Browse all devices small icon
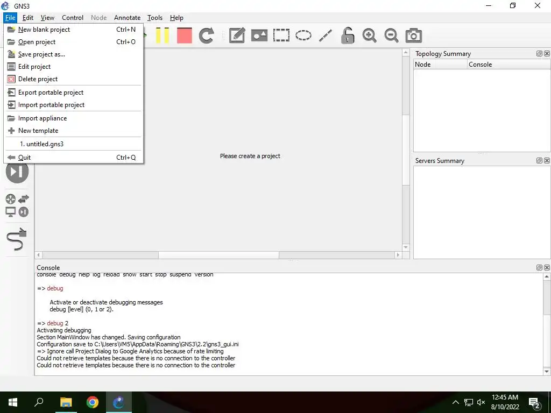This screenshot has width=551, height=413. click(24, 212)
